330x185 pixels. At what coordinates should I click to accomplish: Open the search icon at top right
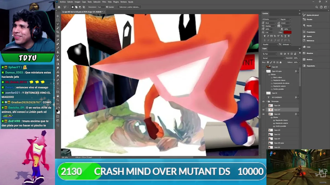pyautogui.click(x=317, y=7)
